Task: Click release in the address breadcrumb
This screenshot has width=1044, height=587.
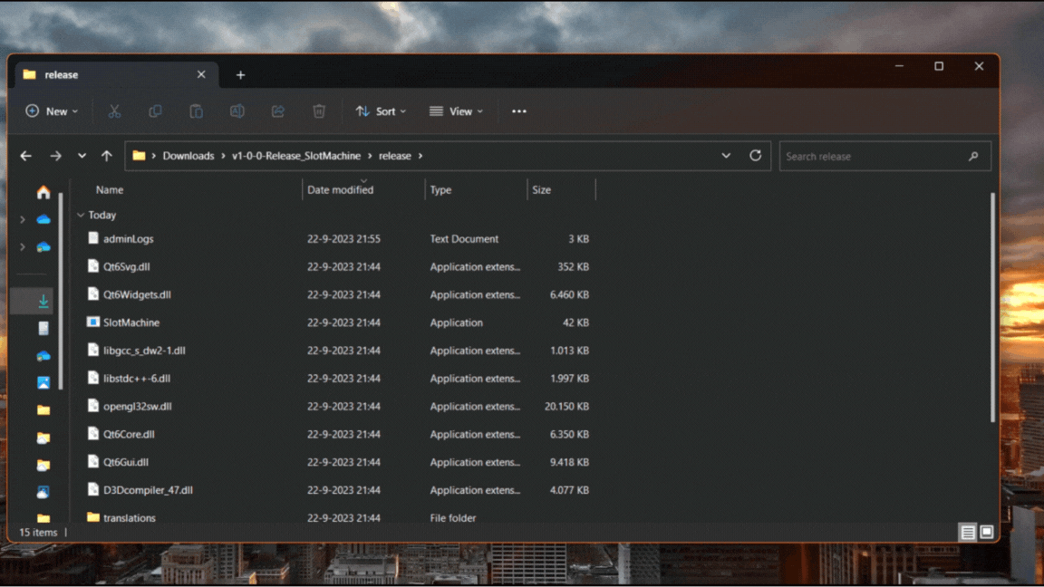Action: (x=395, y=156)
